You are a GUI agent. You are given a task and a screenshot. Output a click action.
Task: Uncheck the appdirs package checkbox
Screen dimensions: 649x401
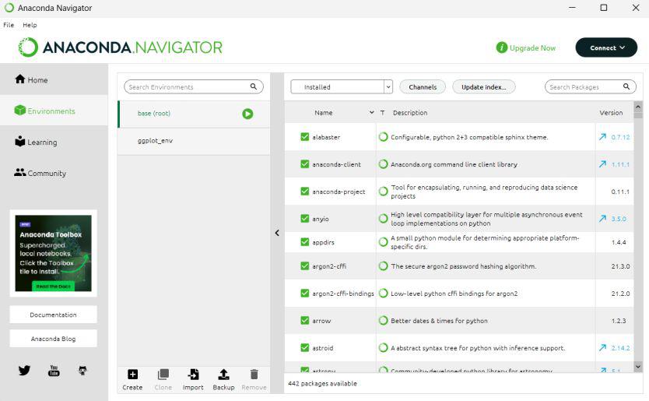(304, 242)
